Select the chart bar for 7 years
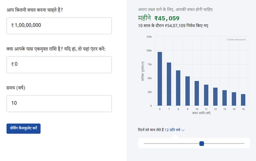The height and width of the screenshot is (161, 256). (x=169, y=84)
